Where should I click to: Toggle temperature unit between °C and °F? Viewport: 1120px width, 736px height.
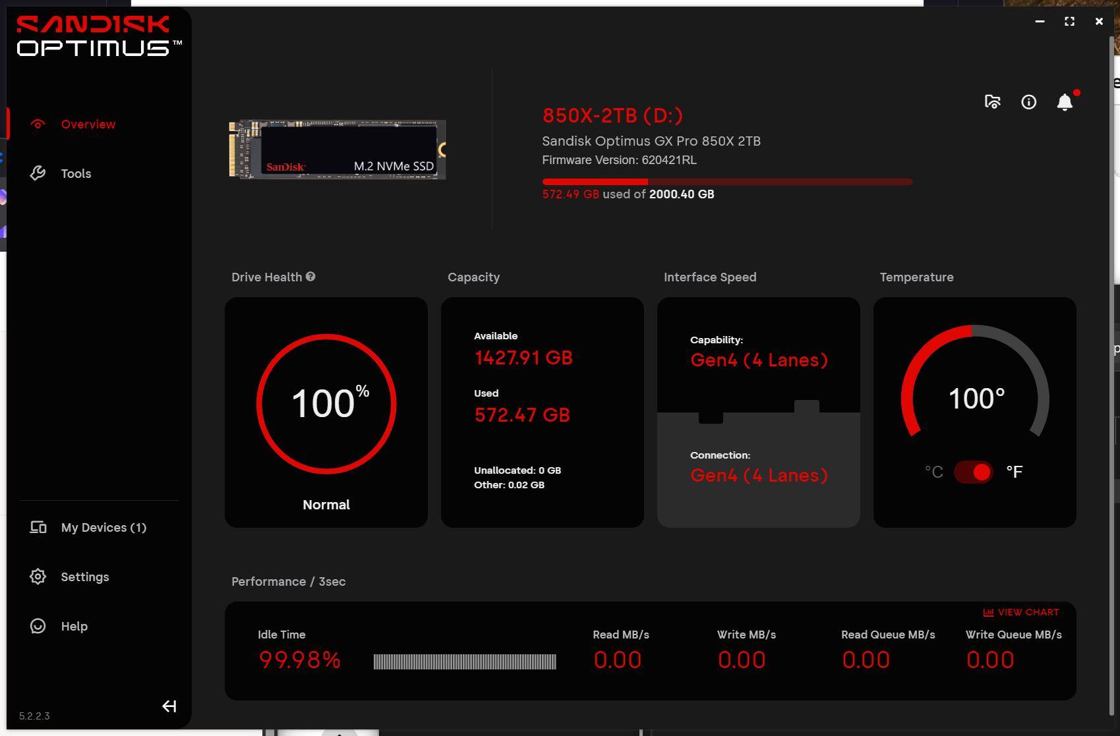tap(974, 472)
